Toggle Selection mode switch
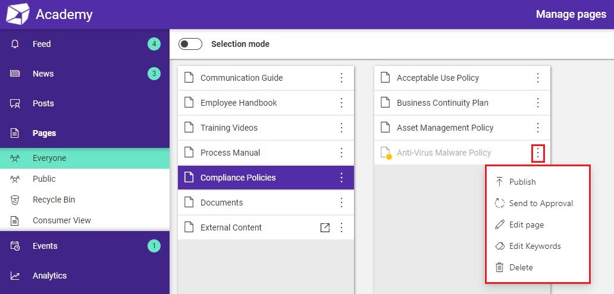The image size is (614, 294). tap(190, 44)
